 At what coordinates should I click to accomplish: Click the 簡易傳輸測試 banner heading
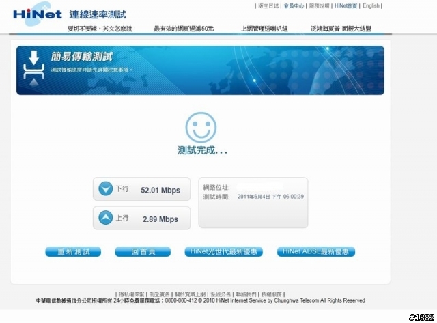81,57
